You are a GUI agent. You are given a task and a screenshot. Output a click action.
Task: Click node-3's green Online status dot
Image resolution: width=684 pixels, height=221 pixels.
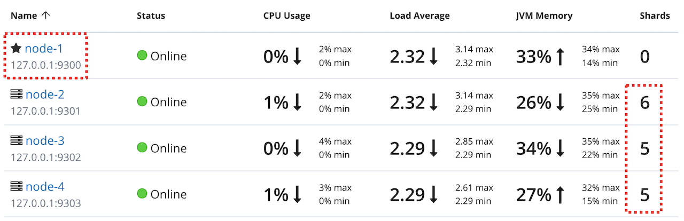pos(142,147)
